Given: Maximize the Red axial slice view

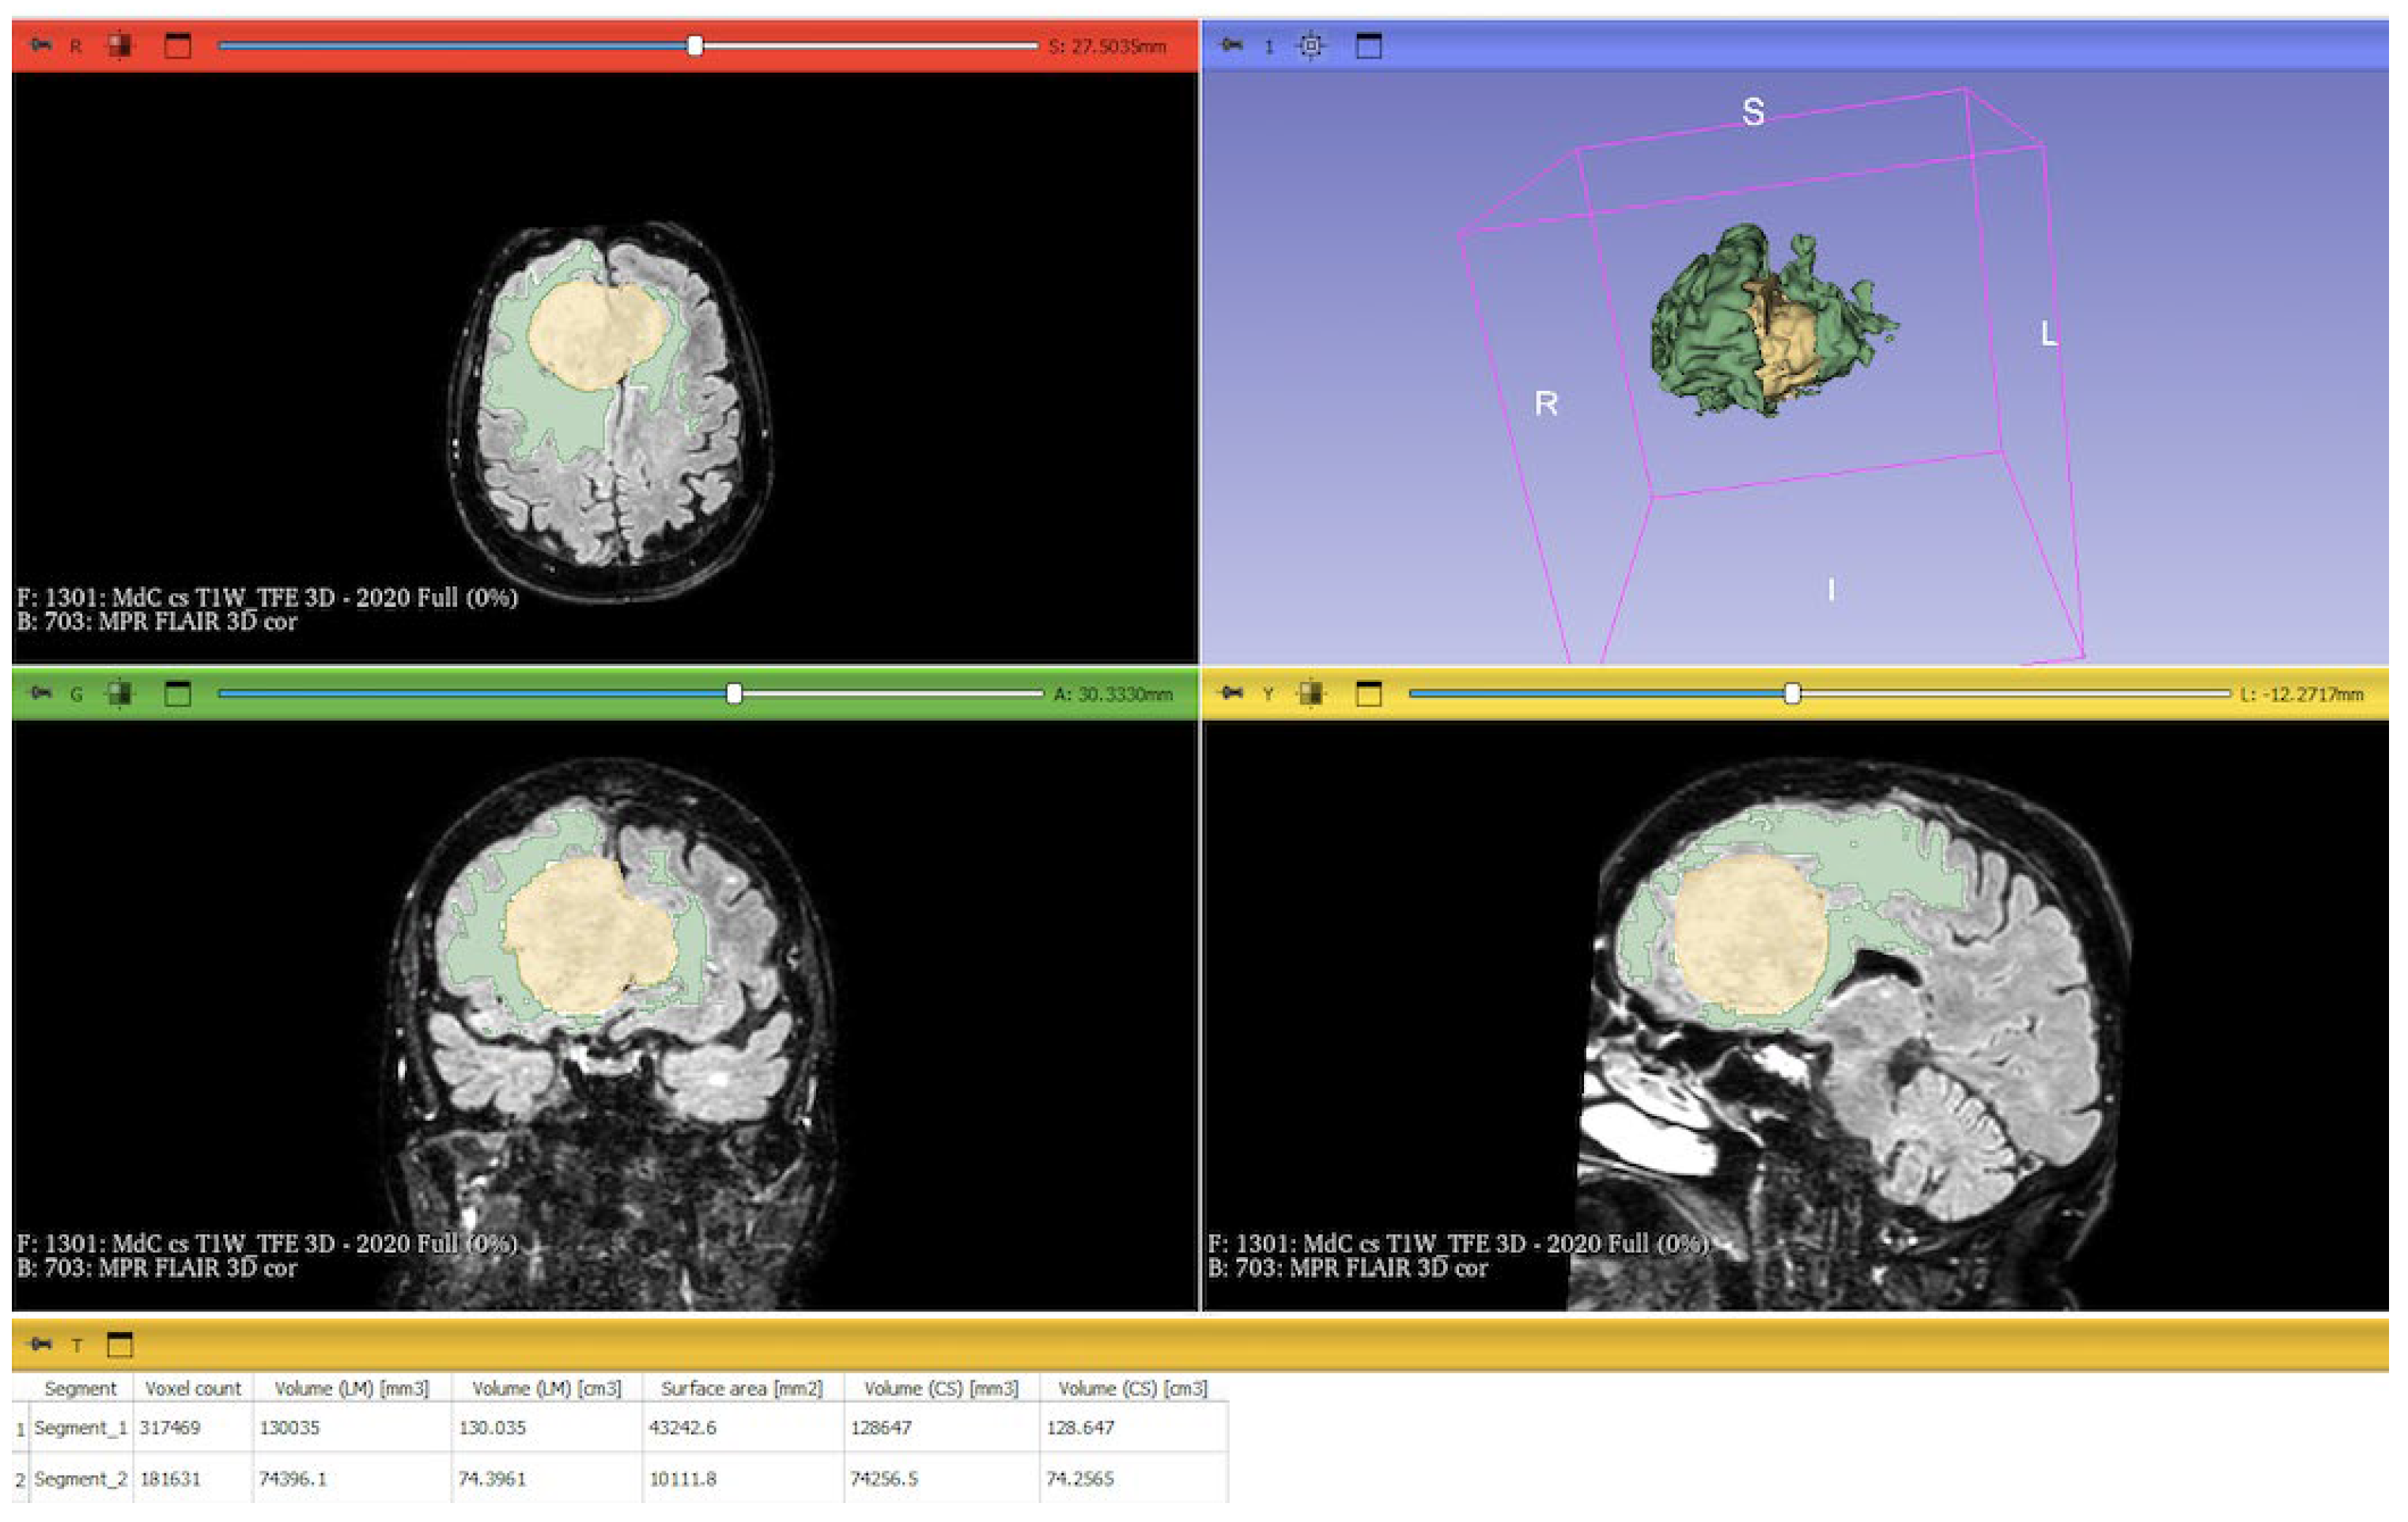Looking at the screenshot, I should click(178, 45).
